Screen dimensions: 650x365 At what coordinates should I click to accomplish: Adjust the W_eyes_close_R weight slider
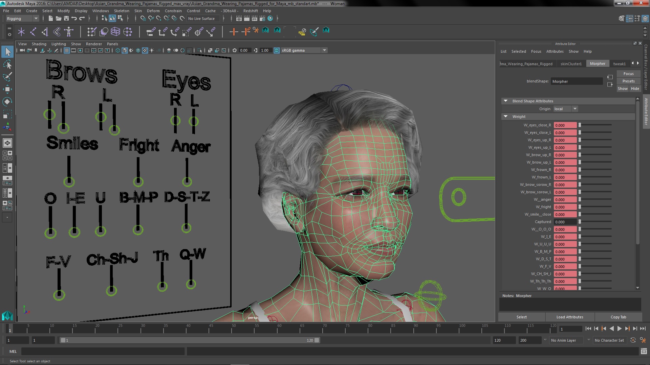pos(595,125)
